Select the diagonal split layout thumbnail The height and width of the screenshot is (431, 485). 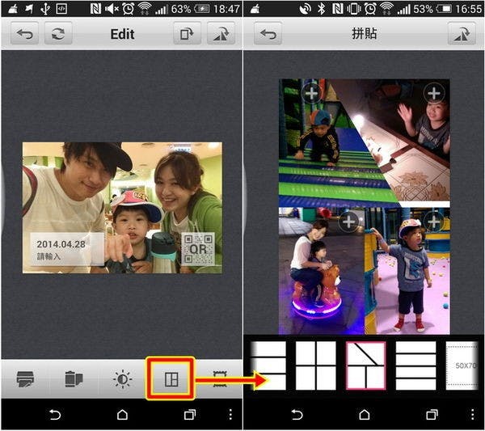[366, 366]
